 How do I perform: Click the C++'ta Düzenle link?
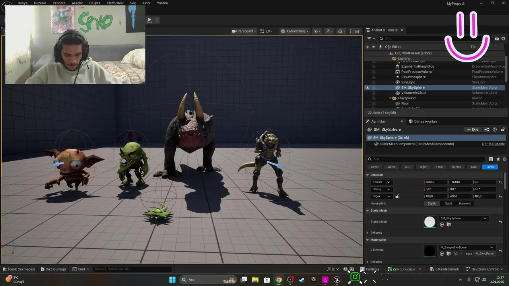(x=493, y=144)
